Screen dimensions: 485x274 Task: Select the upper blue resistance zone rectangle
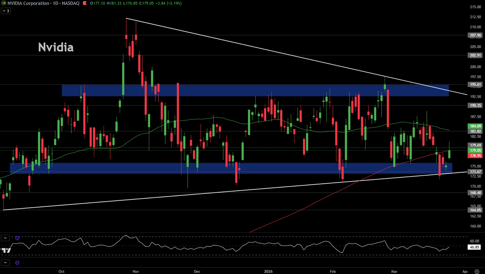click(x=255, y=90)
